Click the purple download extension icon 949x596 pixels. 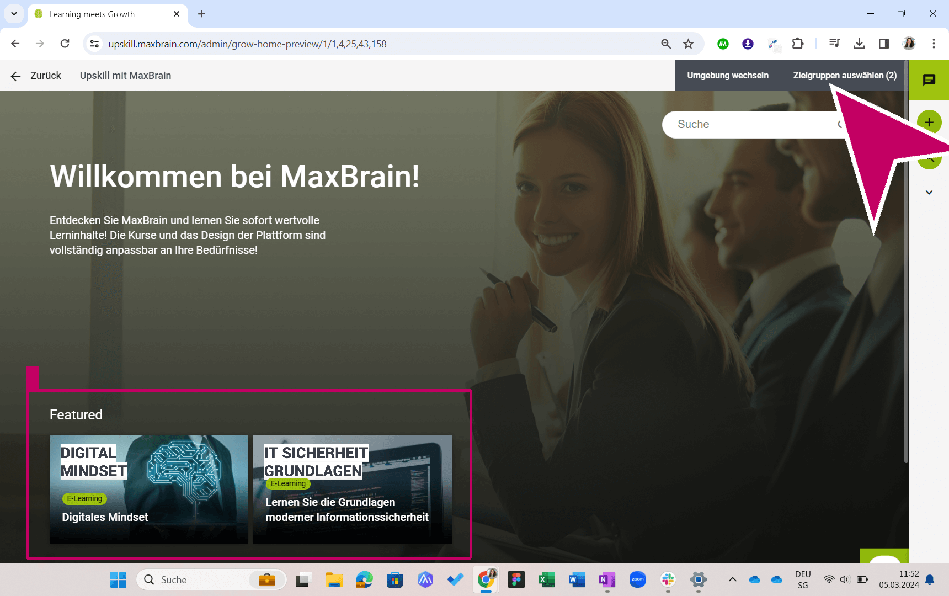[748, 44]
